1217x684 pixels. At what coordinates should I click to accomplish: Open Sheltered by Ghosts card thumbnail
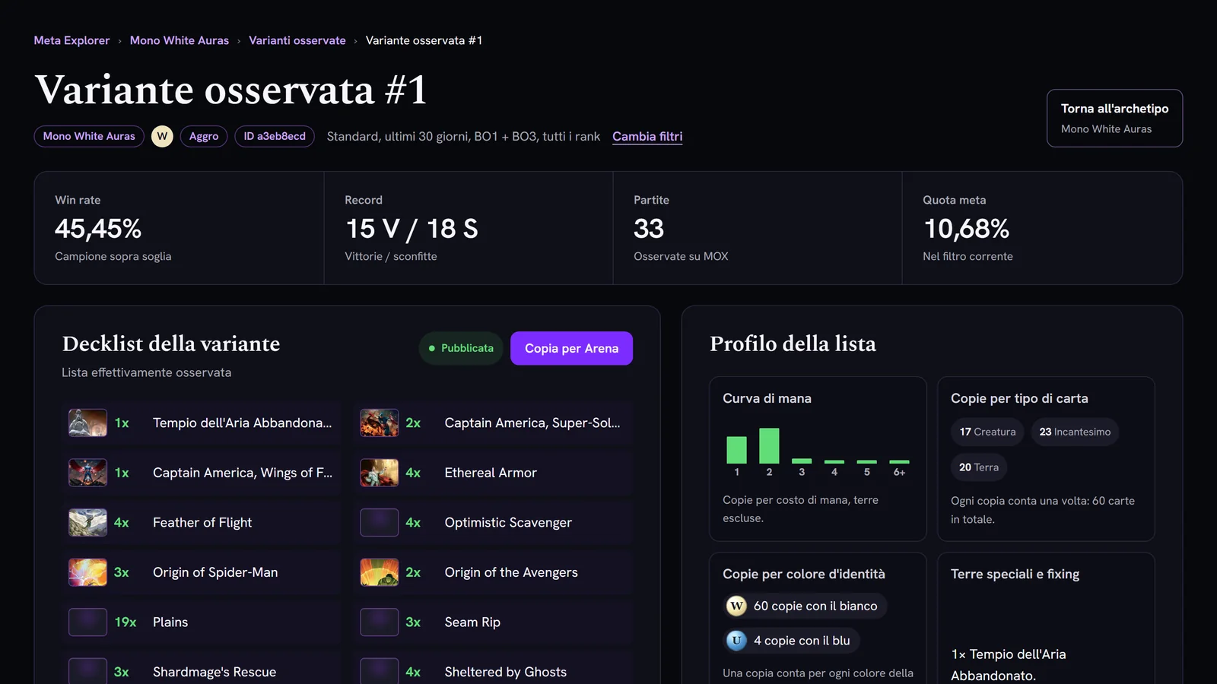click(379, 671)
